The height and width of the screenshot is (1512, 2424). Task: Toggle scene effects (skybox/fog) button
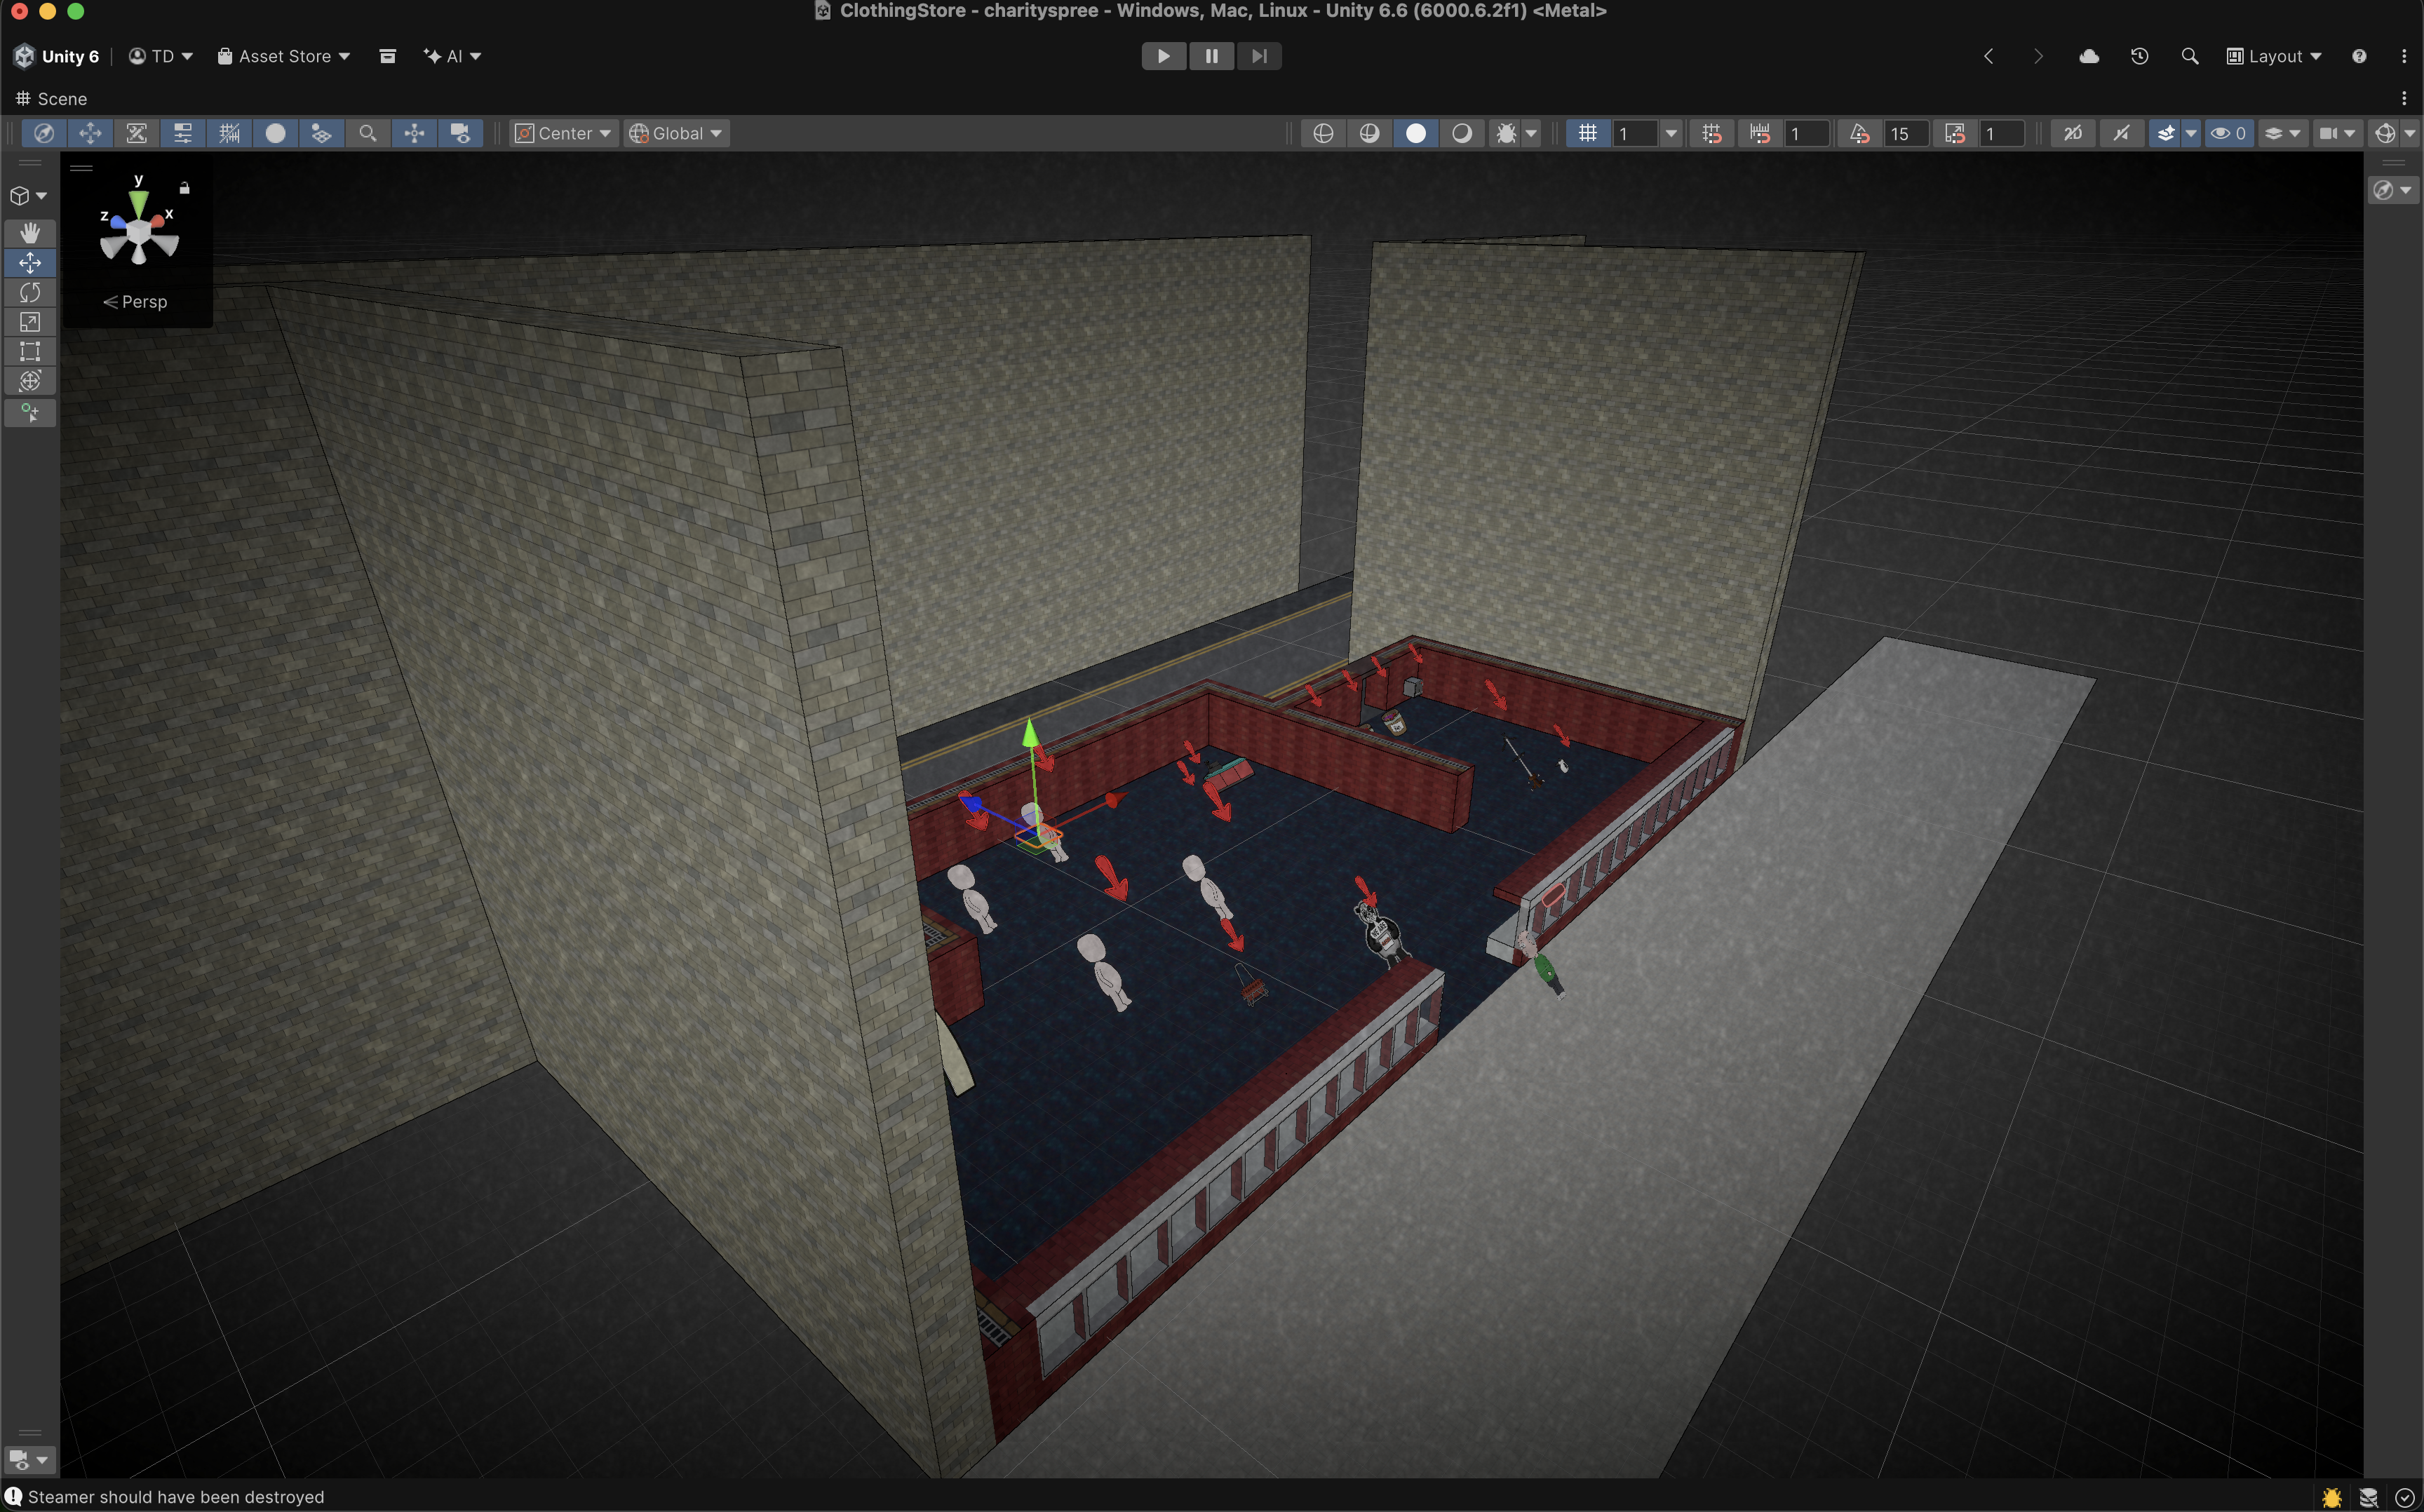coord(2165,133)
